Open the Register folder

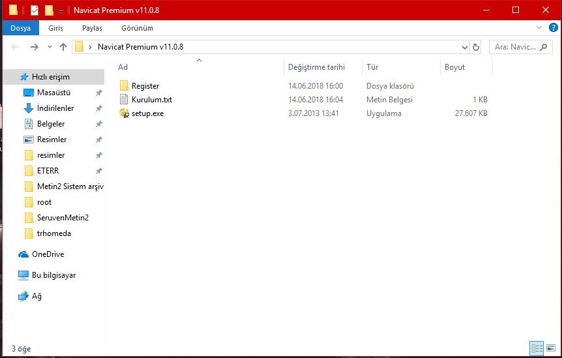145,86
